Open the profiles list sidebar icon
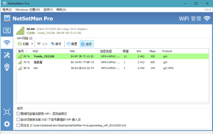Viewport: 213px width, 134px height. tap(7, 31)
